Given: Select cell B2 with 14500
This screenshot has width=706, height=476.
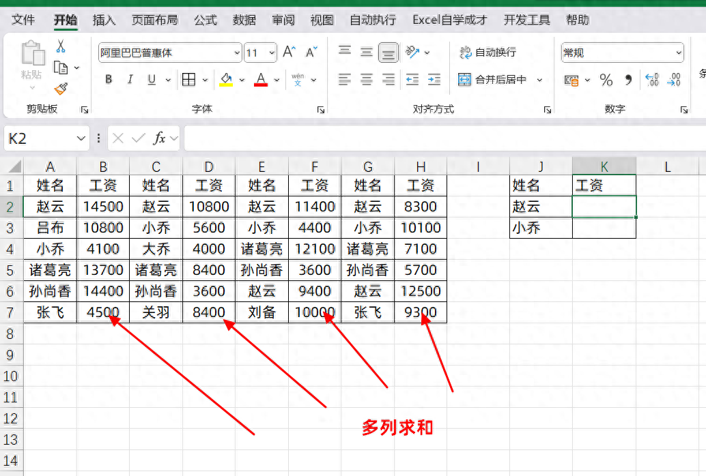Looking at the screenshot, I should [103, 207].
